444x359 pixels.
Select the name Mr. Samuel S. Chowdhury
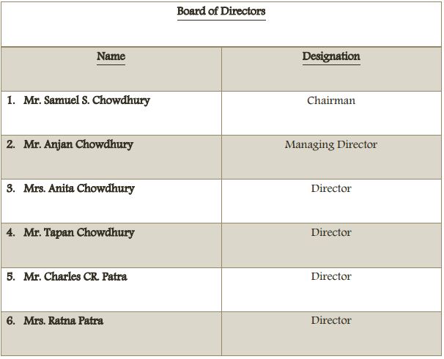86,100
